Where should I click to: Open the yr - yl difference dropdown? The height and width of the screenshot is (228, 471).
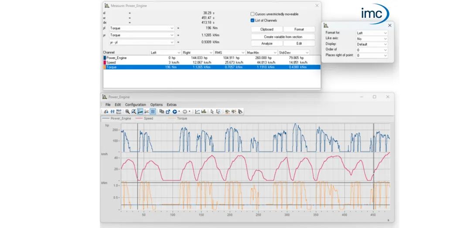(x=142, y=43)
